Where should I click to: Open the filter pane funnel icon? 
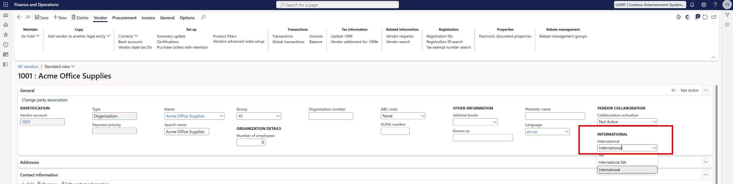[x=727, y=15]
